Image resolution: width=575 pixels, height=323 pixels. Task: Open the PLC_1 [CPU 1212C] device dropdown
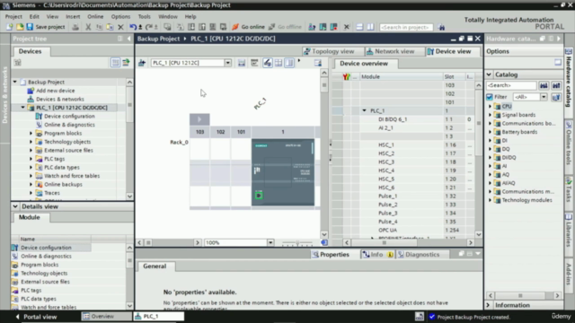pos(227,63)
